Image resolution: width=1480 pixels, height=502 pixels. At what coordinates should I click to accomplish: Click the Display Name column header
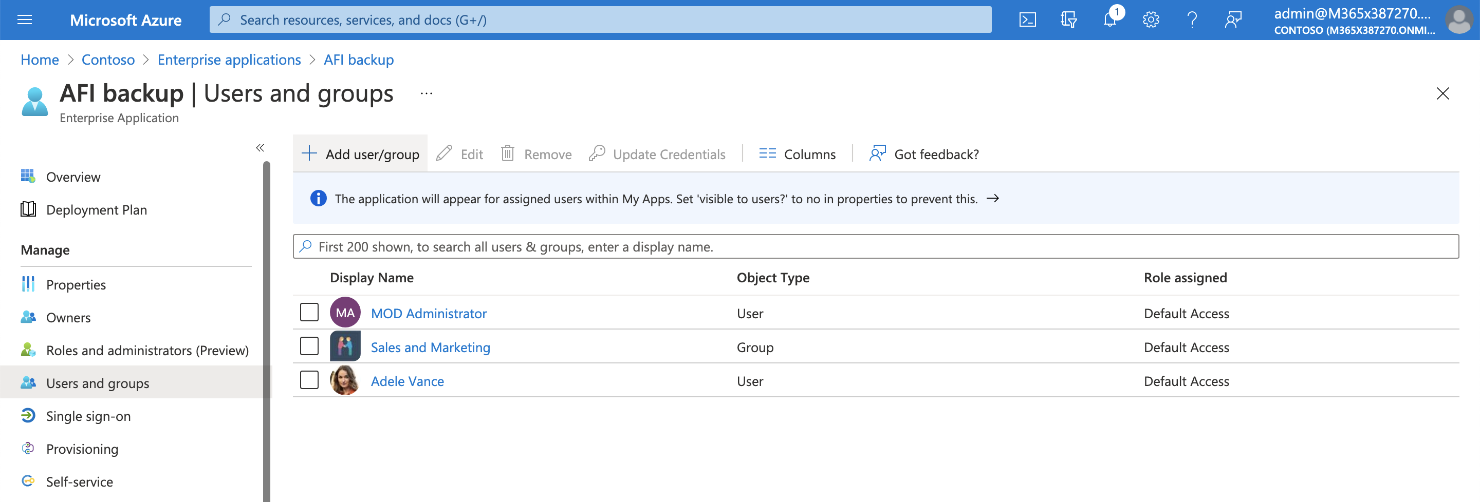pyautogui.click(x=372, y=278)
